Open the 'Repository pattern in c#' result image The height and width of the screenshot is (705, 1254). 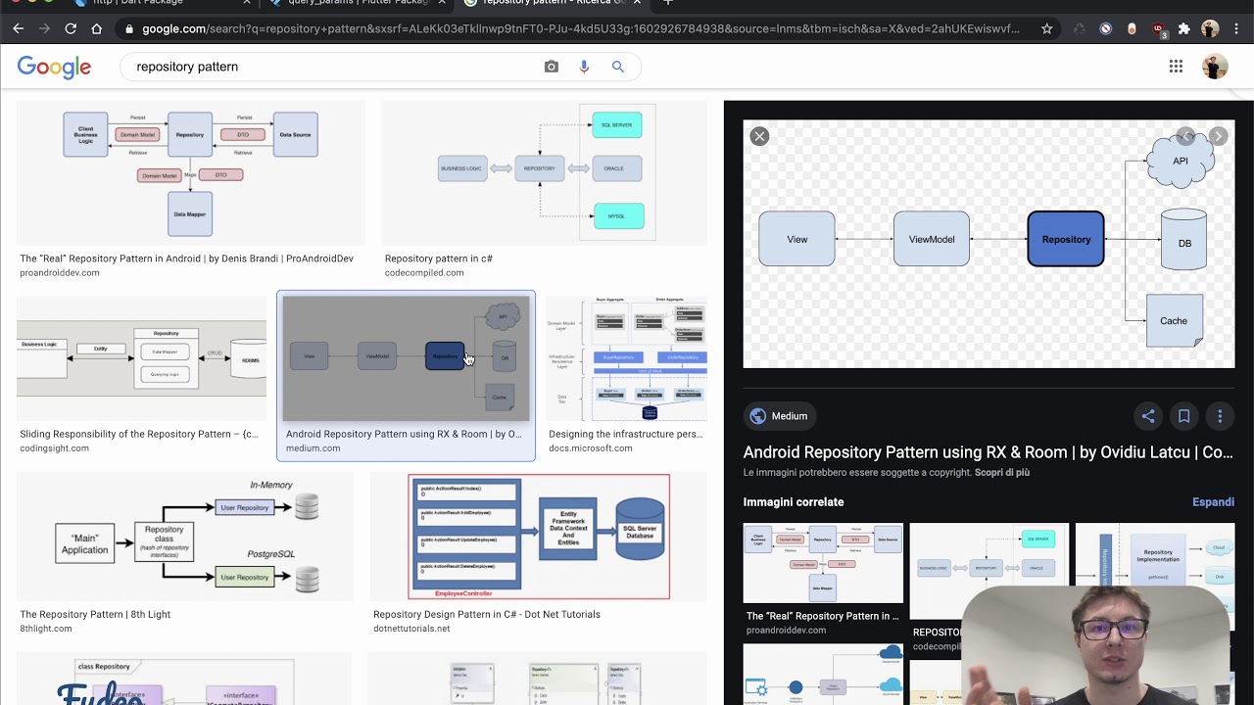[x=544, y=173]
